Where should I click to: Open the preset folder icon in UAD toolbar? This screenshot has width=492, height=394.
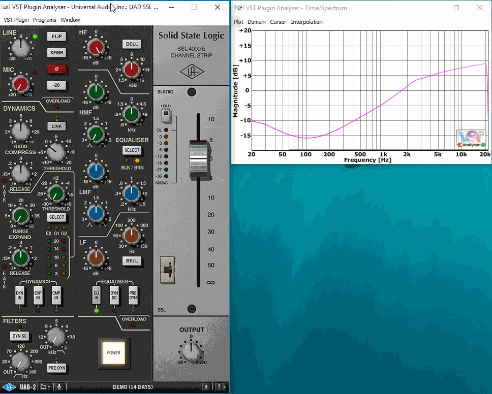coord(43,387)
